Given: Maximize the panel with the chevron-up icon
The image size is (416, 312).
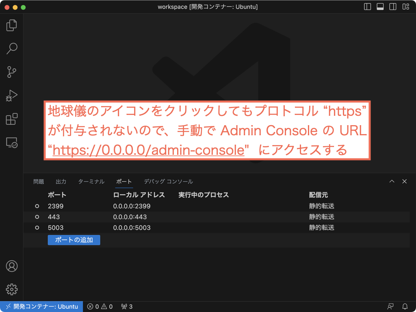Looking at the screenshot, I should coord(392,182).
